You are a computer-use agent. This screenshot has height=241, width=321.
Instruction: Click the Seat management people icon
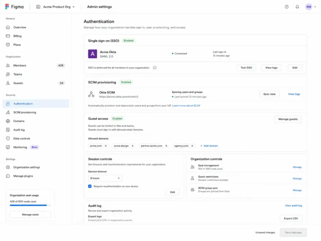[x=192, y=167]
